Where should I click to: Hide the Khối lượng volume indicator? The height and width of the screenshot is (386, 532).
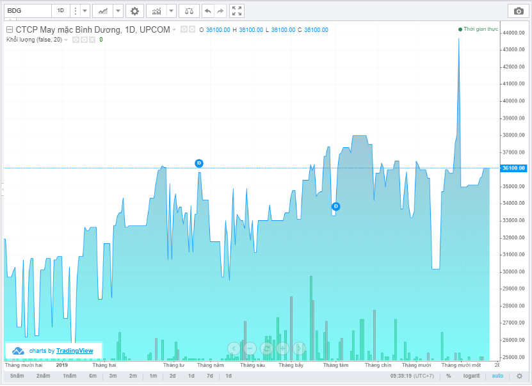76,40
